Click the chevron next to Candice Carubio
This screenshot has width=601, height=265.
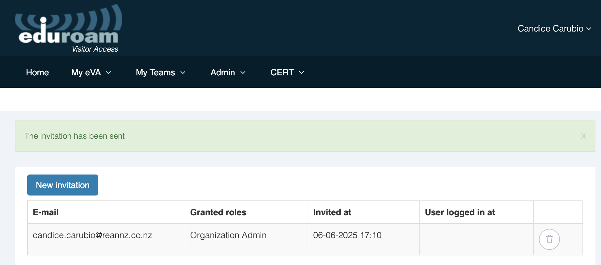pyautogui.click(x=589, y=29)
